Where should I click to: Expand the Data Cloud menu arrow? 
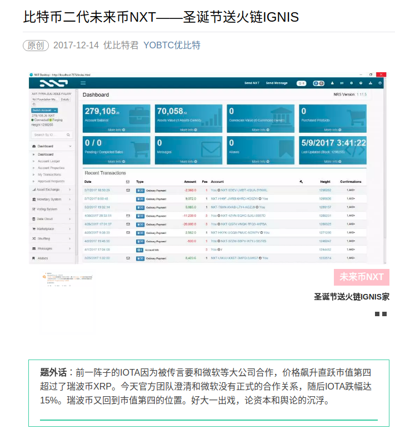tap(70, 219)
